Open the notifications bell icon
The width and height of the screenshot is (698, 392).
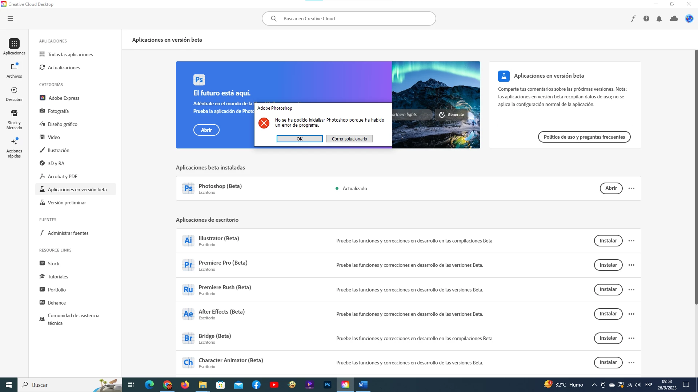tap(659, 19)
